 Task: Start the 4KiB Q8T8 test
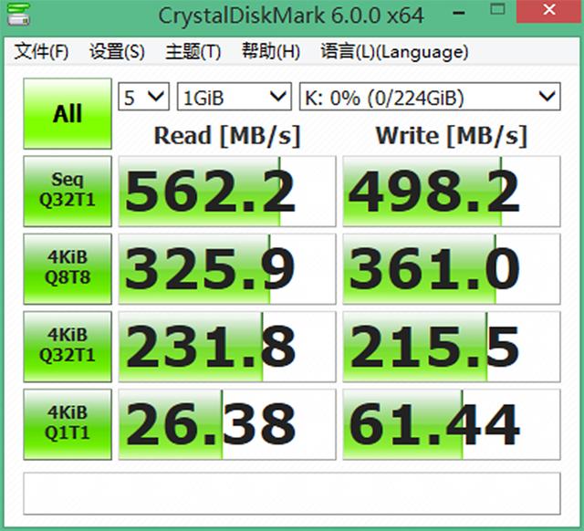tap(68, 269)
